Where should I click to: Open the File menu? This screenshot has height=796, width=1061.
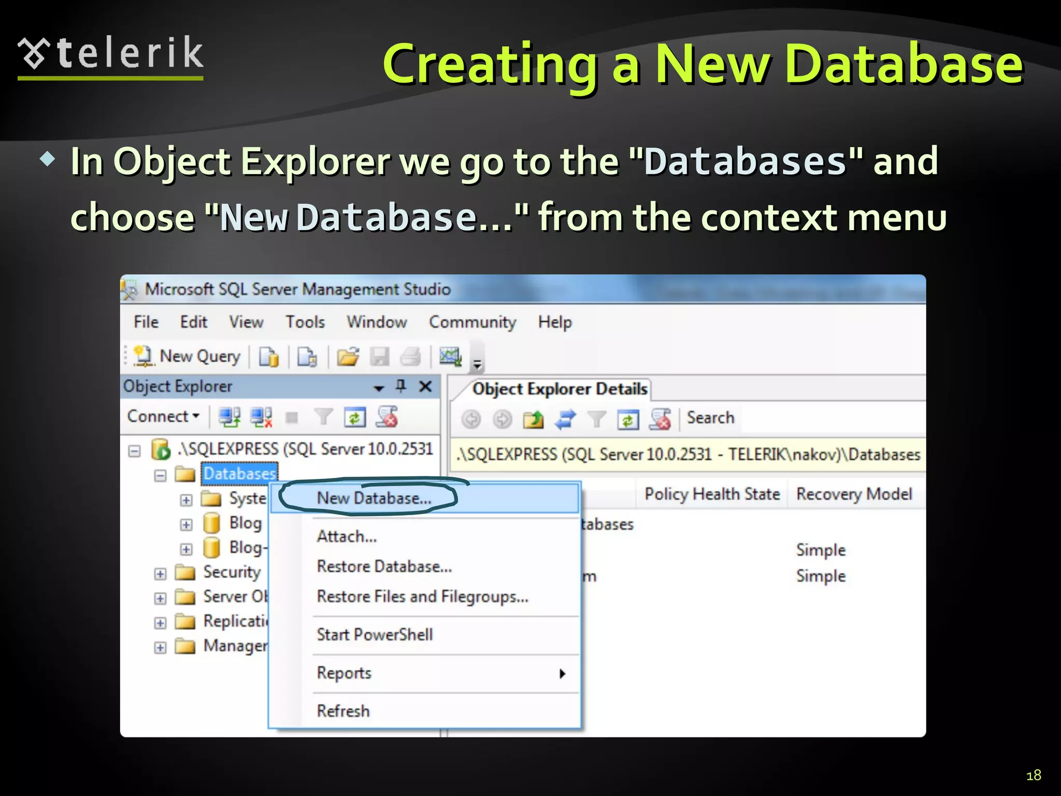click(146, 322)
